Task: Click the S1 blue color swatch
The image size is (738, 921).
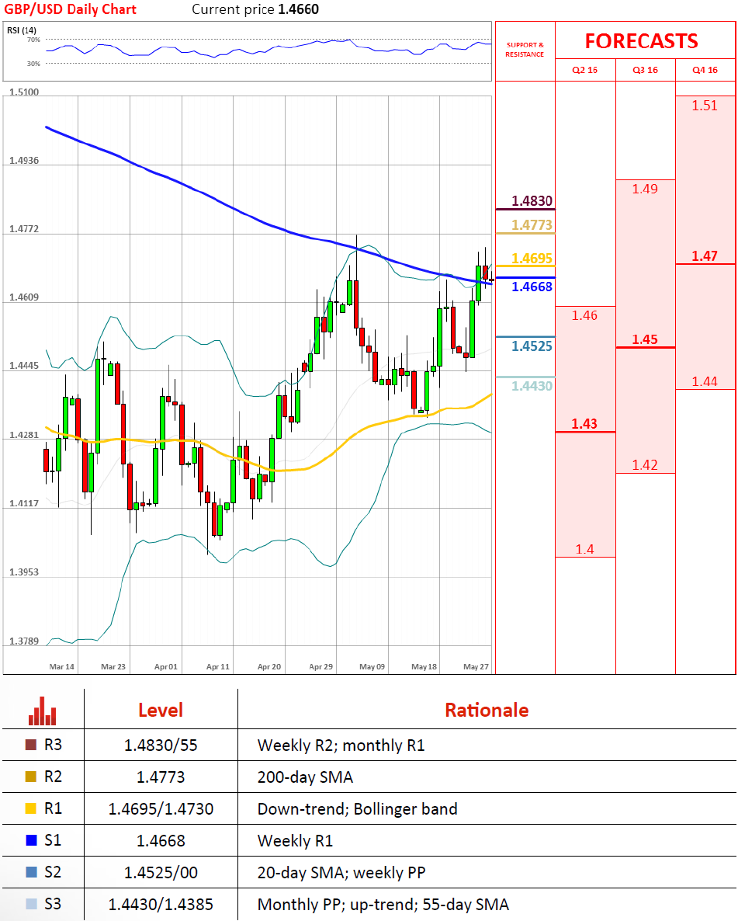Action: click(x=31, y=840)
